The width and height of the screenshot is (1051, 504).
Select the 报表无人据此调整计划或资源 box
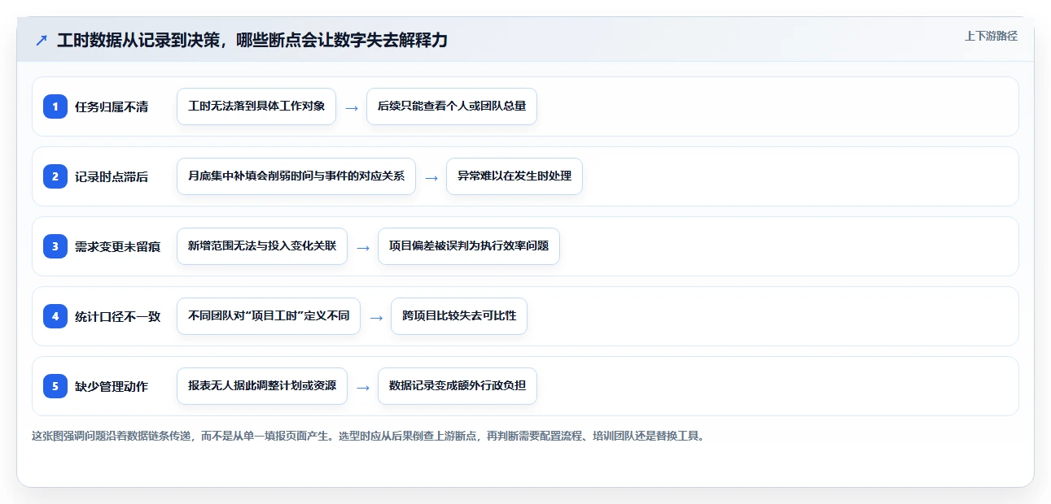pos(262,386)
